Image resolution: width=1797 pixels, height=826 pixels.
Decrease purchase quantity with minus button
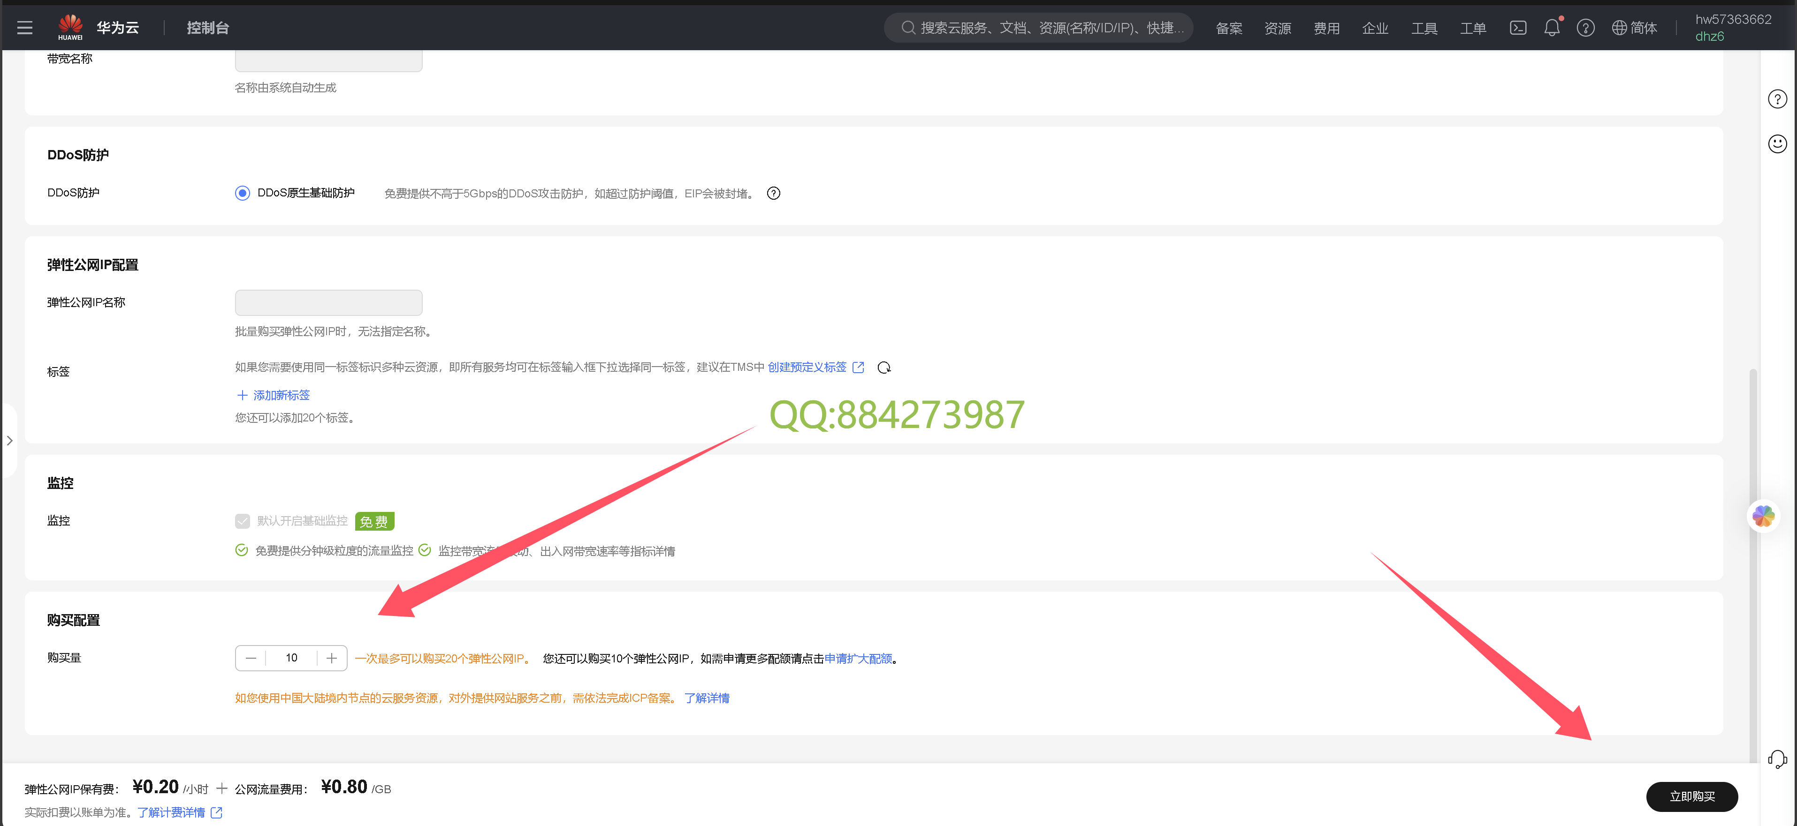pos(251,658)
